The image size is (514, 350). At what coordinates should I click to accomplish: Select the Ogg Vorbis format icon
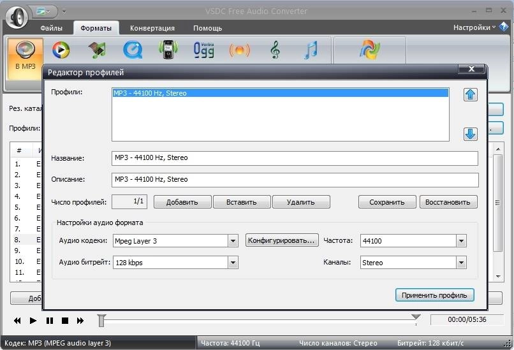(204, 50)
